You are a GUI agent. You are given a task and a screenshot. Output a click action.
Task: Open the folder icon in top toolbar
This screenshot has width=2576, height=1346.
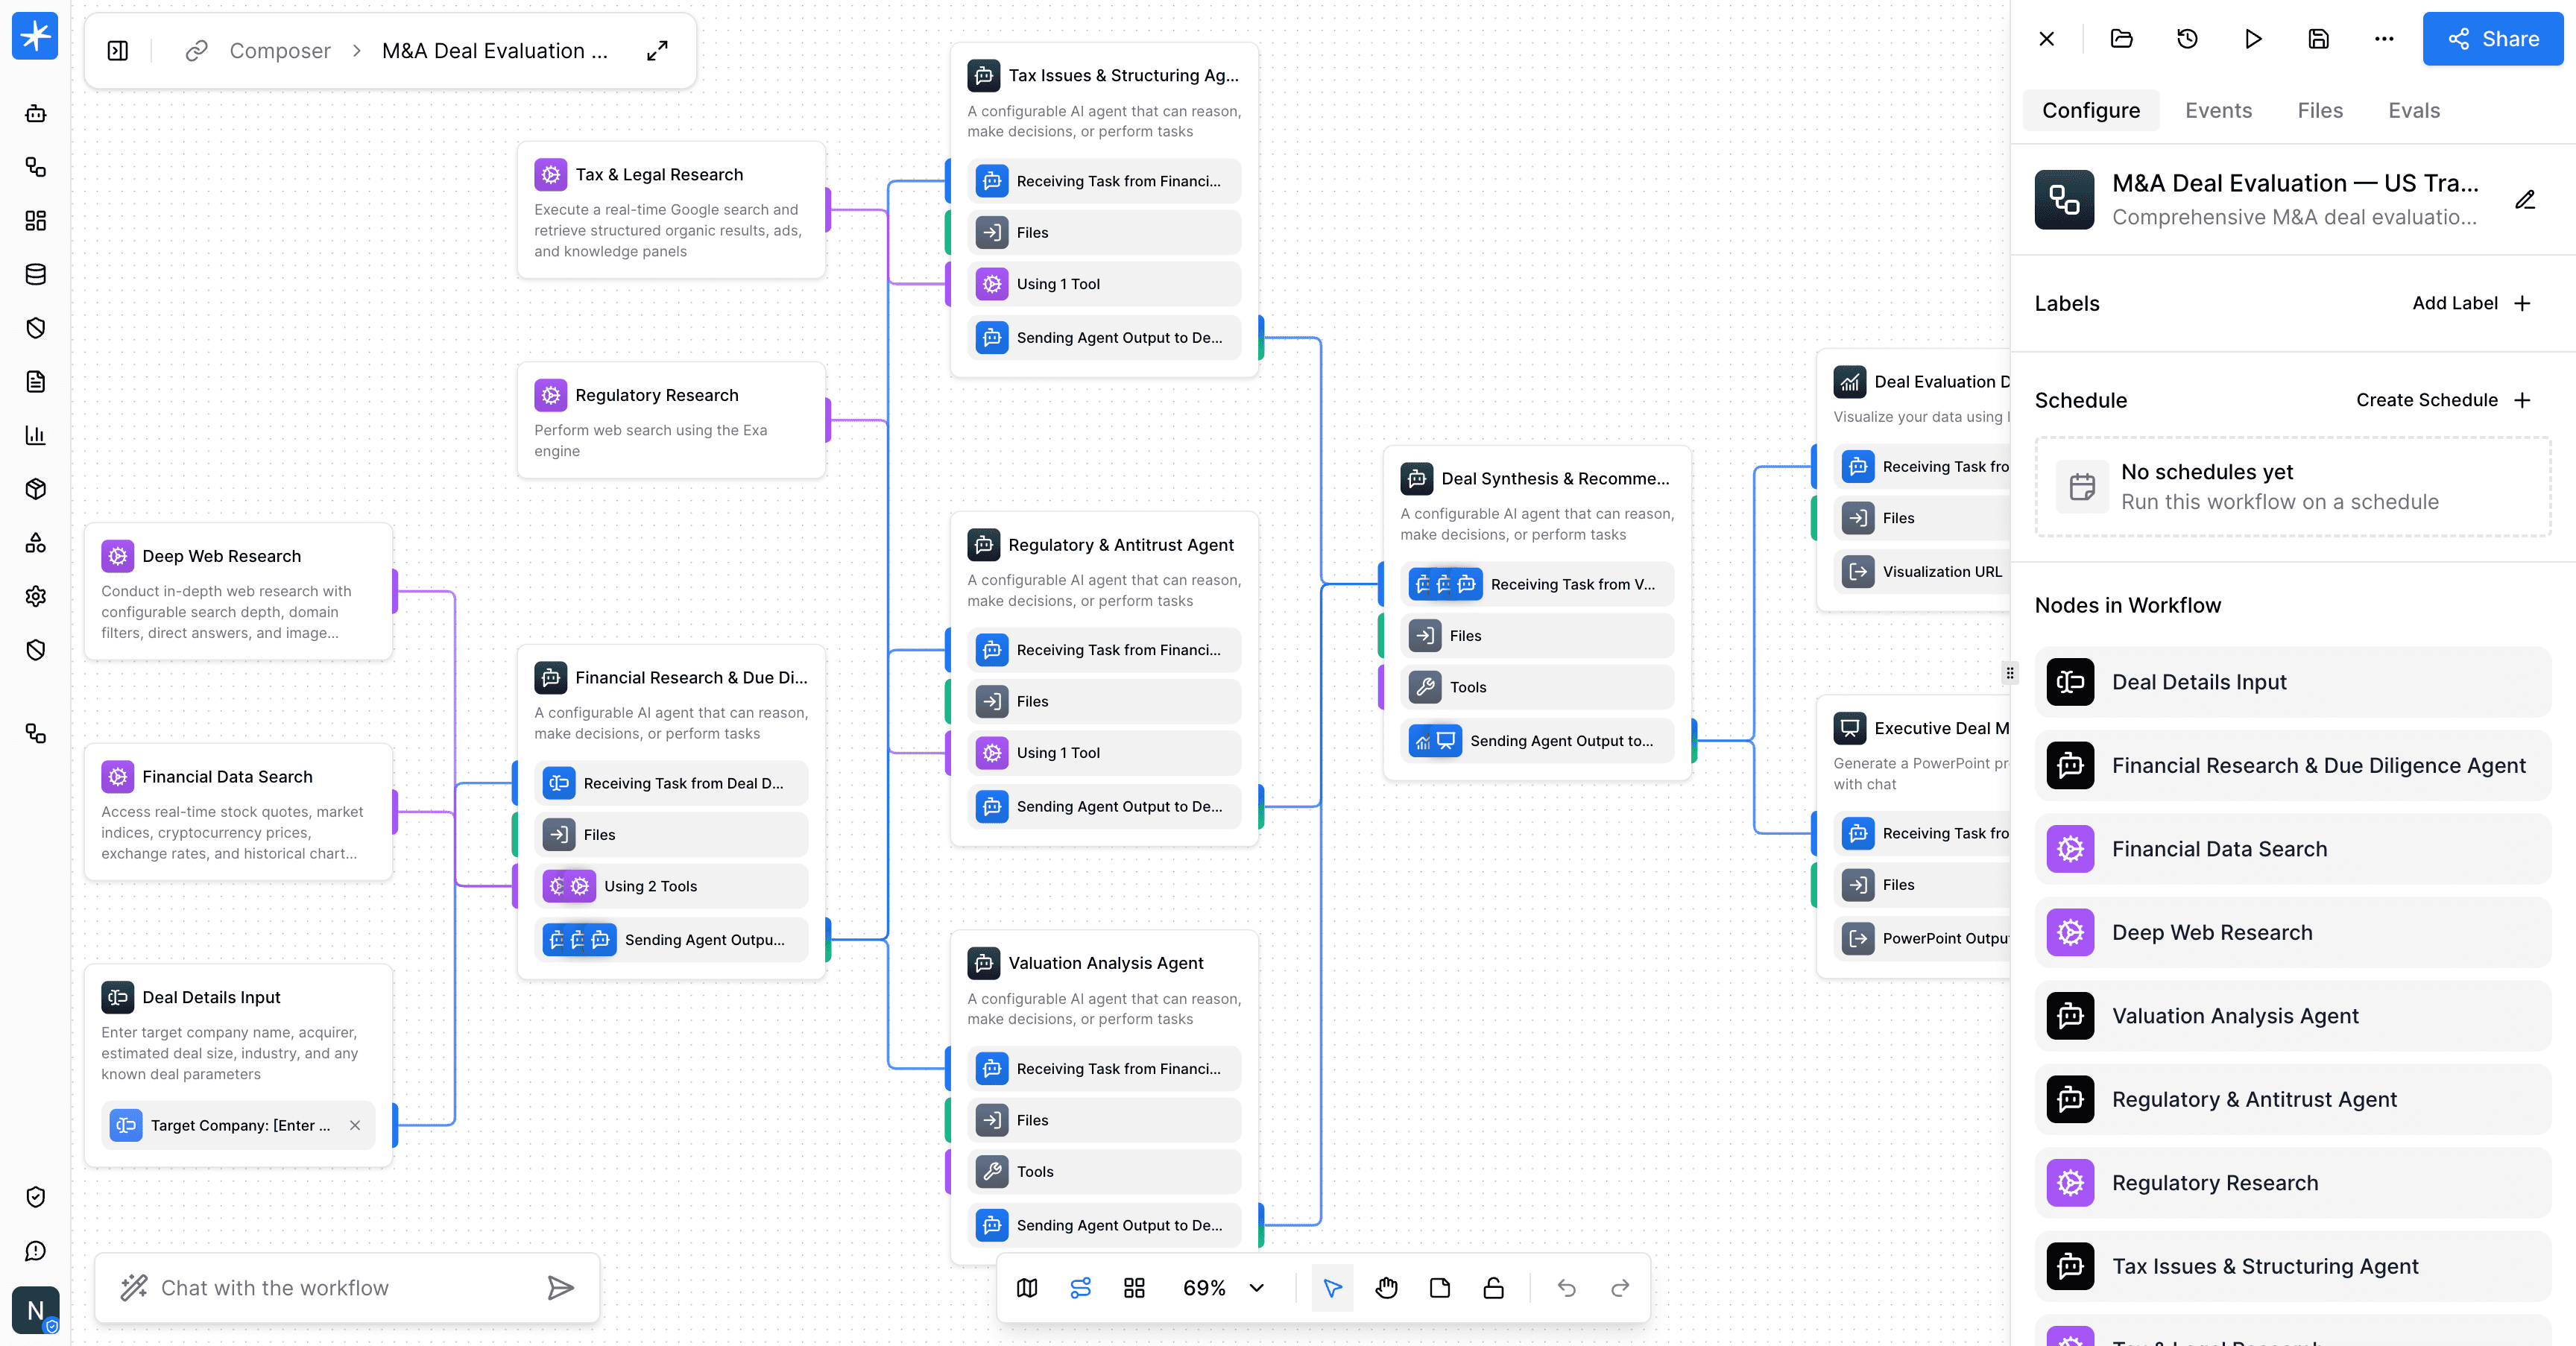pyautogui.click(x=2121, y=39)
